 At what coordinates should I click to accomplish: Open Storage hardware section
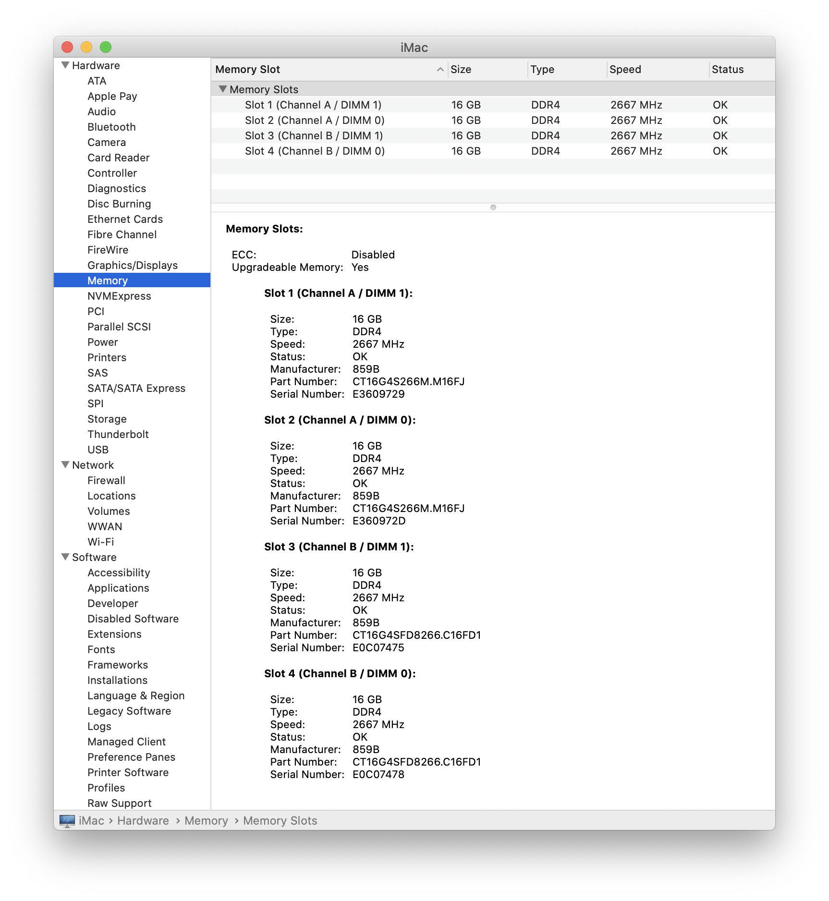pos(107,419)
